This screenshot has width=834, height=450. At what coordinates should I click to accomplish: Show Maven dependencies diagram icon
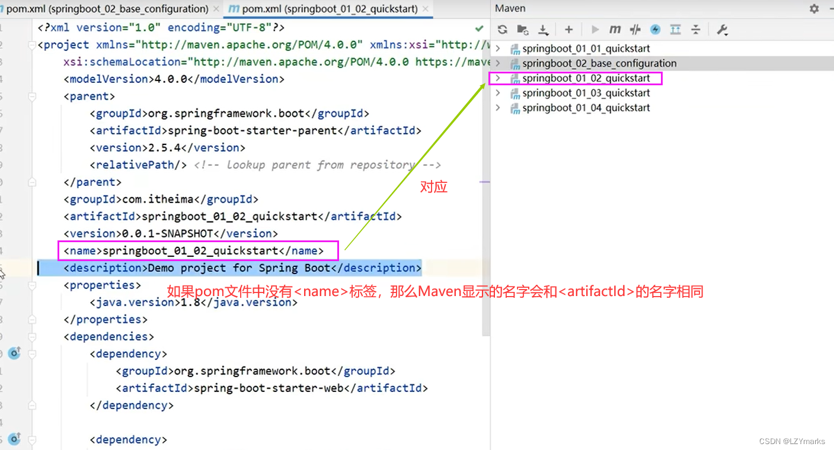(x=675, y=30)
